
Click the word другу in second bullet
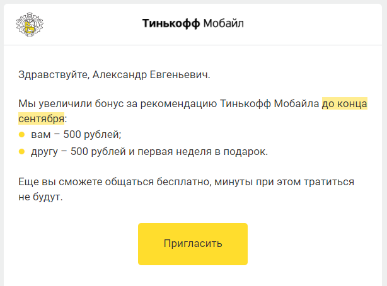[x=43, y=152]
